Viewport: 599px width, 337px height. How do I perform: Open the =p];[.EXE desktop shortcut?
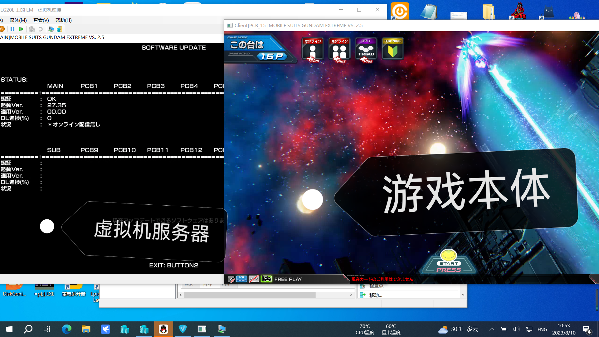tap(44, 290)
